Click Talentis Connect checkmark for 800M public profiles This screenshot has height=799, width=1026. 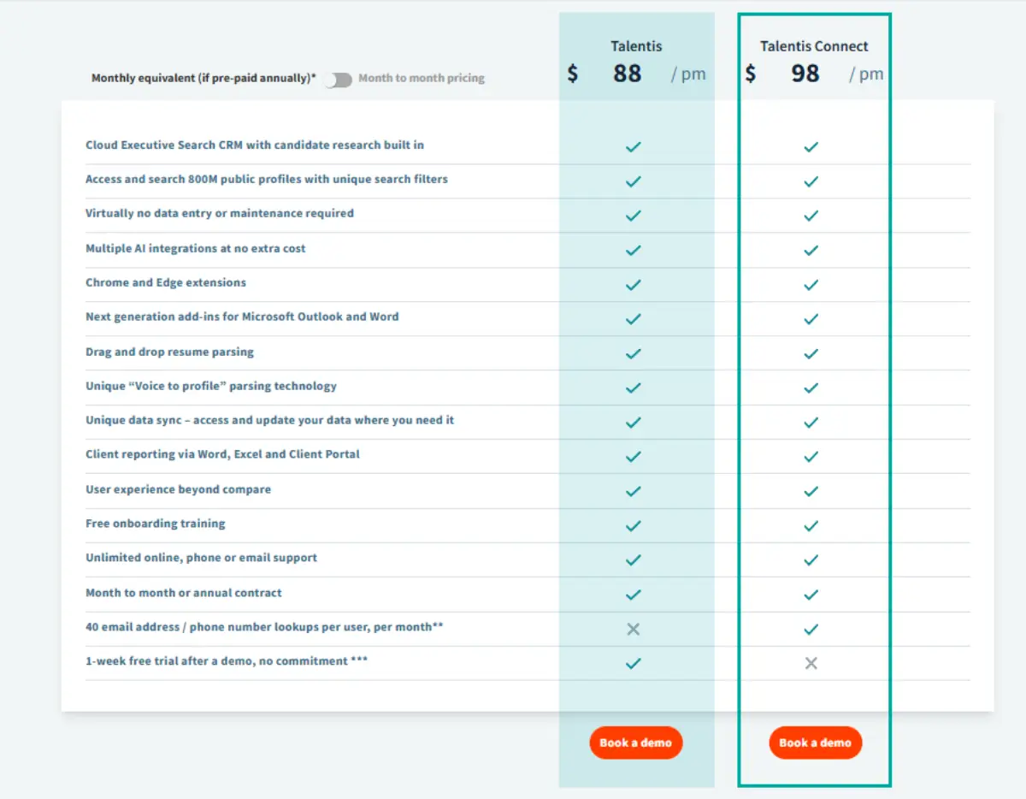click(811, 181)
